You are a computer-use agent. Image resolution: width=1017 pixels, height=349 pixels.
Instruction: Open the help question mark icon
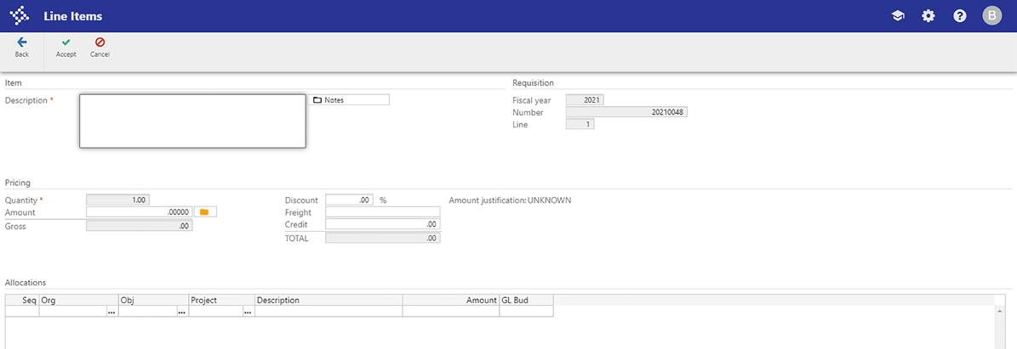click(x=960, y=16)
